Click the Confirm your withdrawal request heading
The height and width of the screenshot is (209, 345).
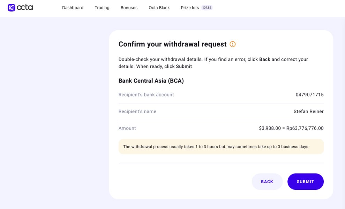(x=172, y=44)
